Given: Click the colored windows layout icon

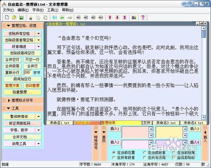Looking at the screenshot, I should [x=134, y=17].
